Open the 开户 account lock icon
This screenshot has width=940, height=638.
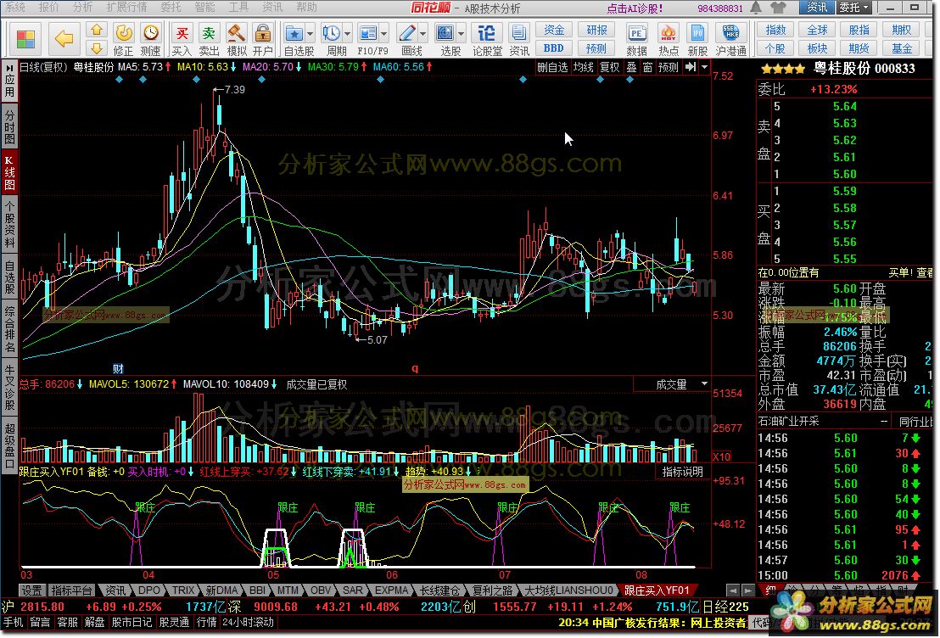tap(263, 40)
